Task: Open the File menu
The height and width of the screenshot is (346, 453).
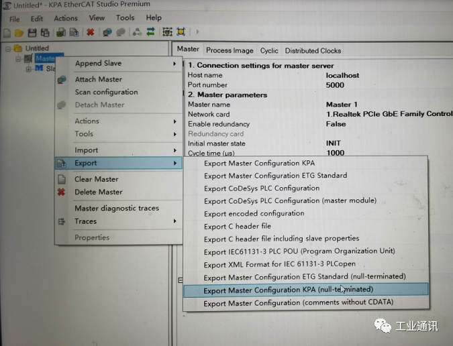Action: [x=15, y=19]
